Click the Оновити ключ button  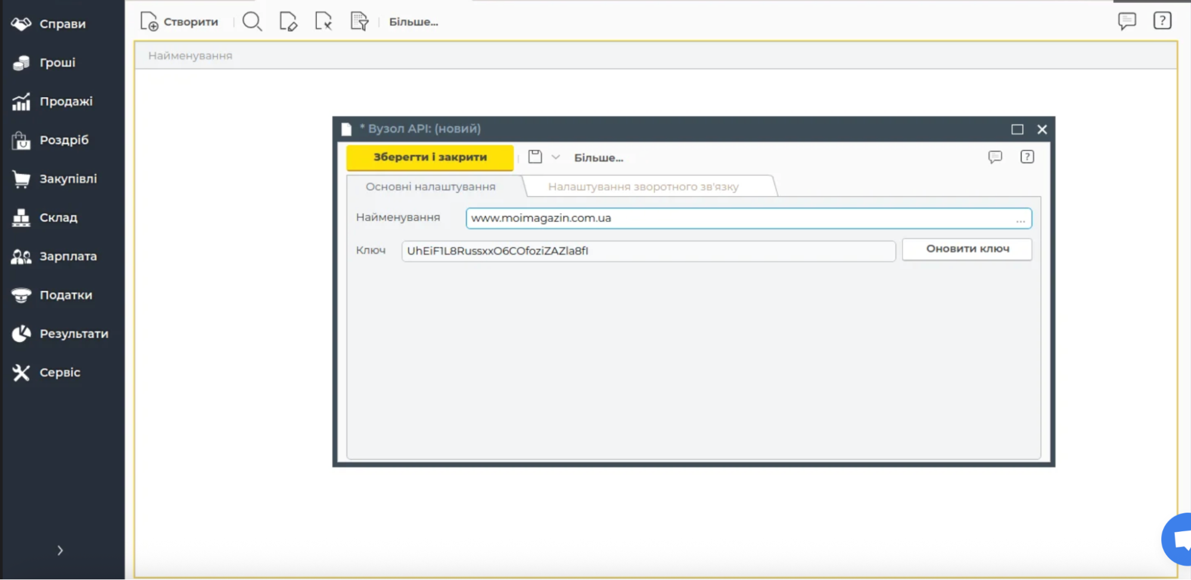coord(967,249)
